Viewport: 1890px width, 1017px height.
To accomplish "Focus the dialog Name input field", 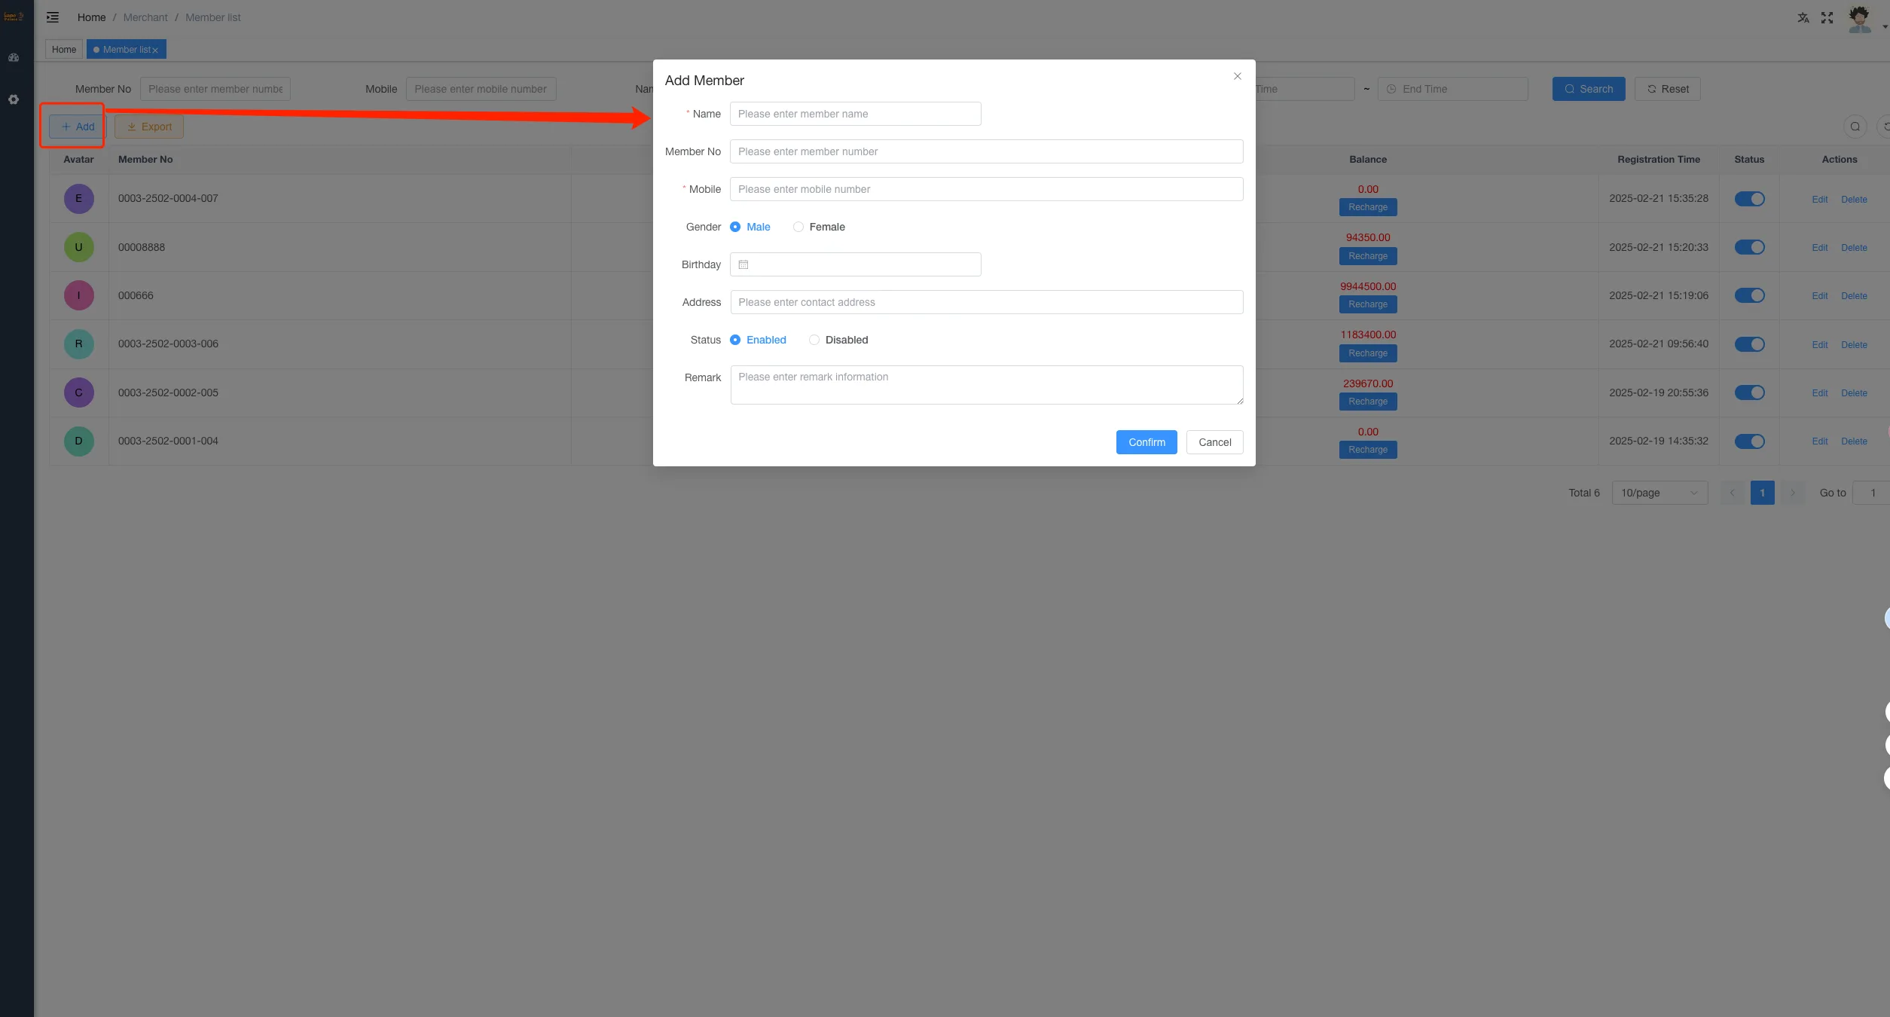I will pyautogui.click(x=855, y=114).
